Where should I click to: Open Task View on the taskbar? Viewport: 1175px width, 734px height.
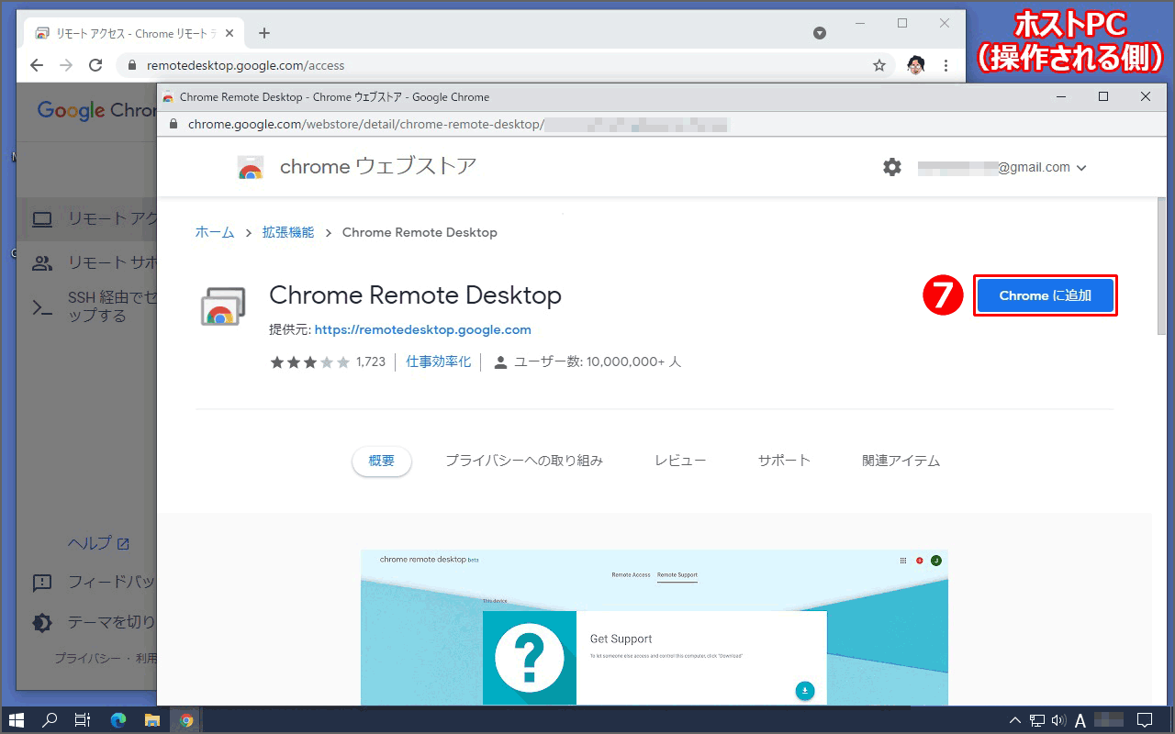tap(83, 720)
